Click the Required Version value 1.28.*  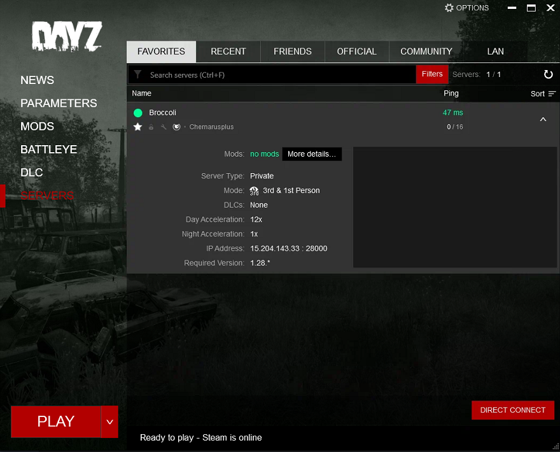pos(260,263)
